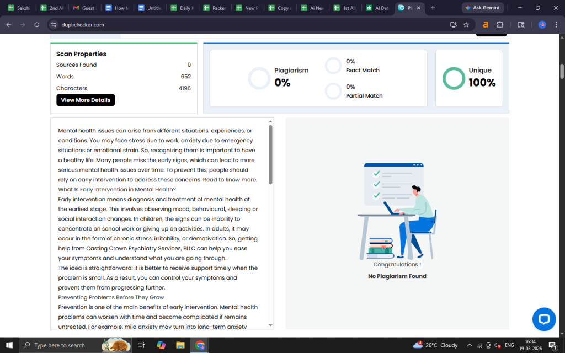
Task: Click View More Details button
Action: point(86,100)
